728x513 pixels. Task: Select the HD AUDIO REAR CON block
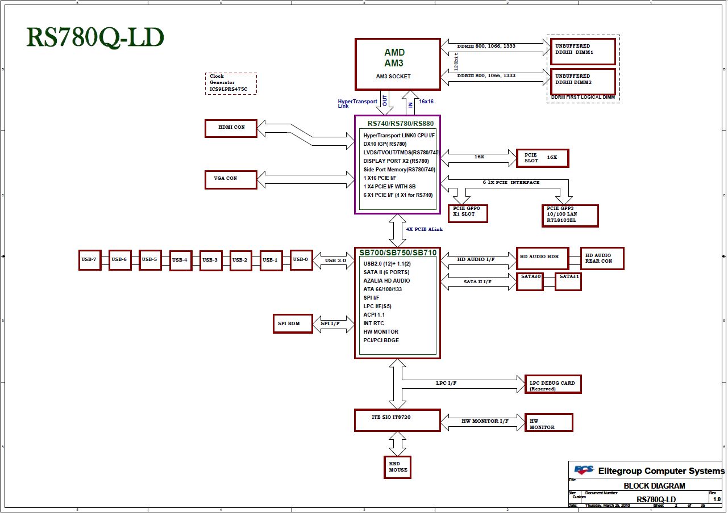[x=602, y=258]
